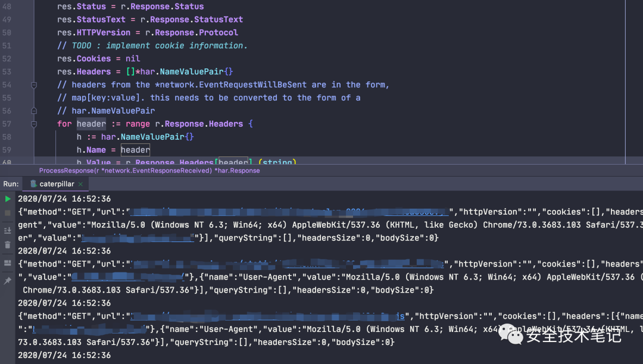This screenshot has width=643, height=364.
Task: Rerun caterpillar with the green play arrow
Action: [8, 199]
